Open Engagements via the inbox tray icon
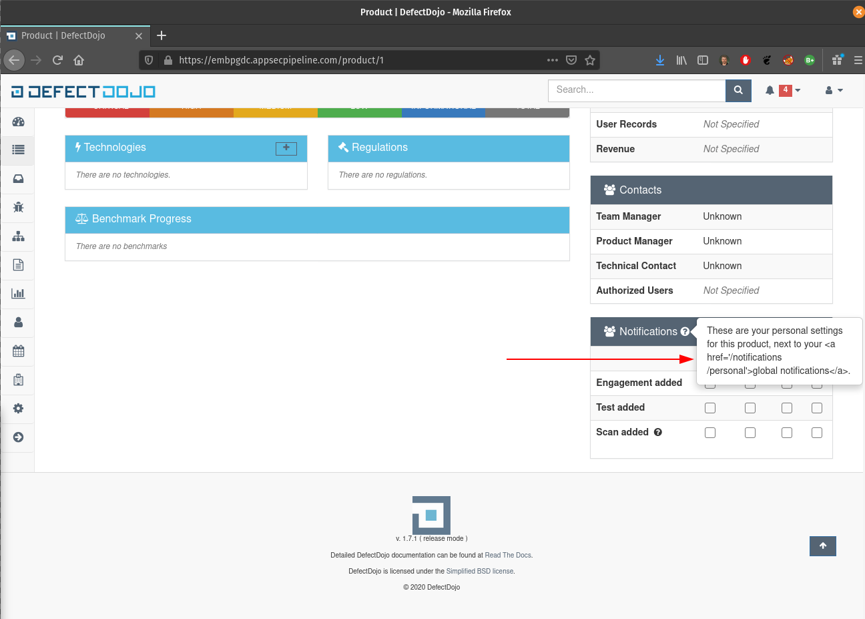The height and width of the screenshot is (619, 865). (17, 179)
